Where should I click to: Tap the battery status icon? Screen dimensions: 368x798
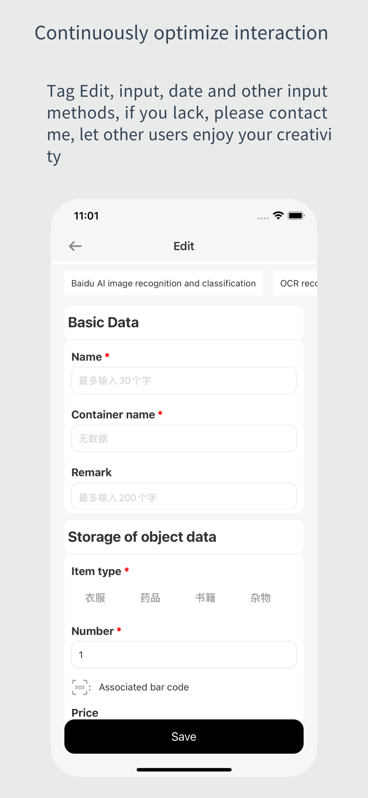point(296,215)
